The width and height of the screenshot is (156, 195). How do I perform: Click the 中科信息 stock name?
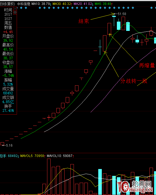(x=24, y=4)
